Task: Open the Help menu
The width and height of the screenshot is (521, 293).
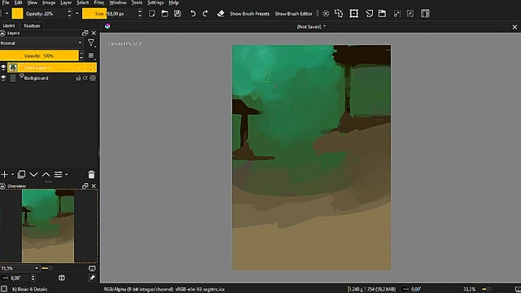Action: (173, 2)
